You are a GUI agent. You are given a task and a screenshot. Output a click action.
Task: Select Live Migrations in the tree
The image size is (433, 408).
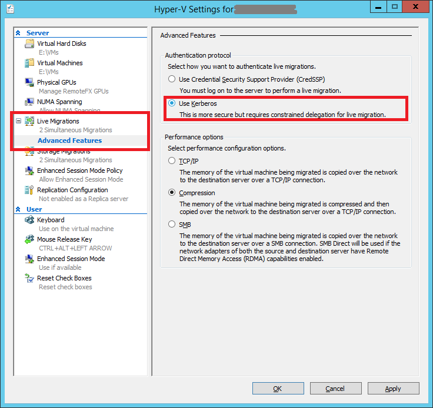[58, 121]
